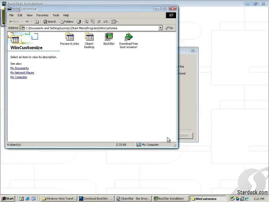Click the Move To toolbar icon
The width and height of the screenshot is (269, 202).
tap(87, 22)
